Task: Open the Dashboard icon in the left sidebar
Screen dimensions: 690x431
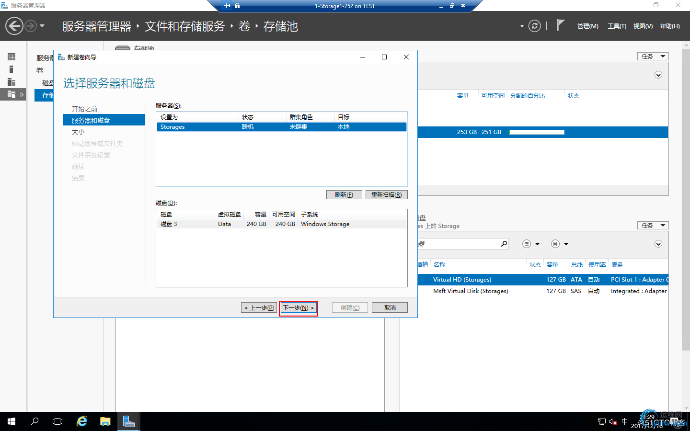Action: [11, 57]
